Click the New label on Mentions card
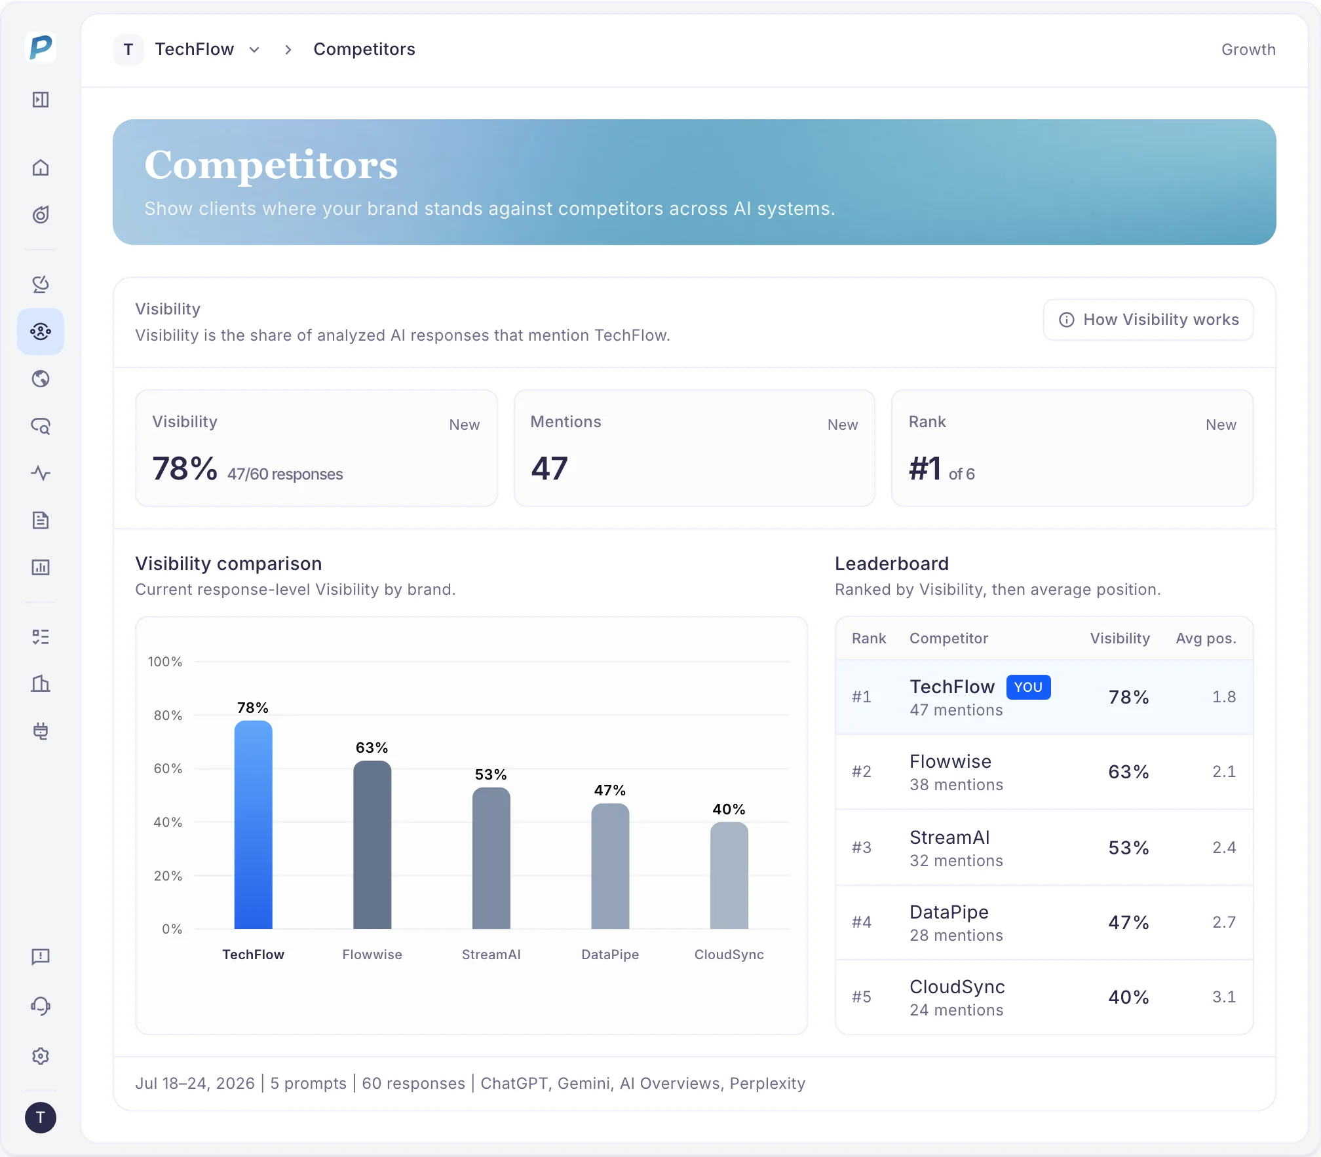Image resolution: width=1321 pixels, height=1157 pixels. point(843,425)
